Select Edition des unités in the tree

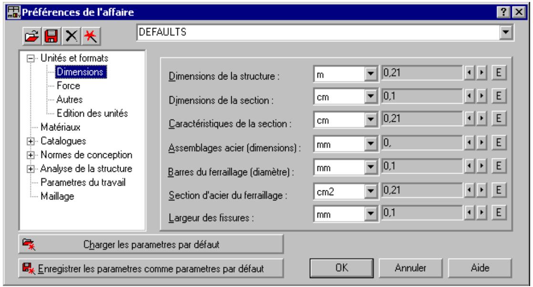click(x=92, y=113)
